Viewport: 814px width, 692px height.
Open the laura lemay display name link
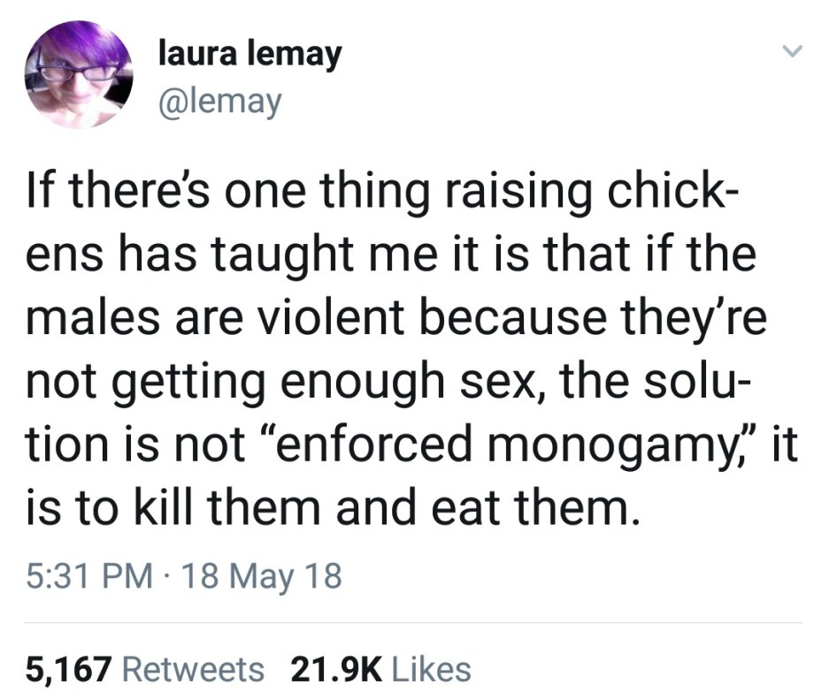[x=249, y=56]
